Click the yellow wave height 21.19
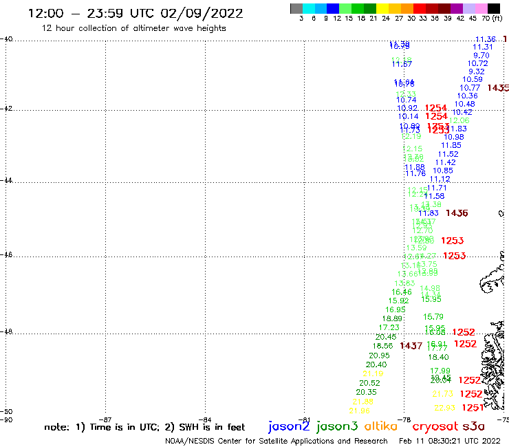This screenshot has width=509, height=447. 373,373
